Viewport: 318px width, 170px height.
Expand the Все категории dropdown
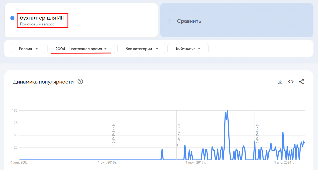pos(141,49)
